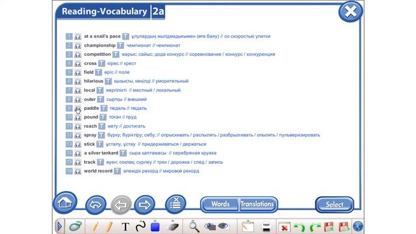The height and width of the screenshot is (234, 416).
Task: Click the phrase 'a silver tankard'
Action: coord(101,153)
